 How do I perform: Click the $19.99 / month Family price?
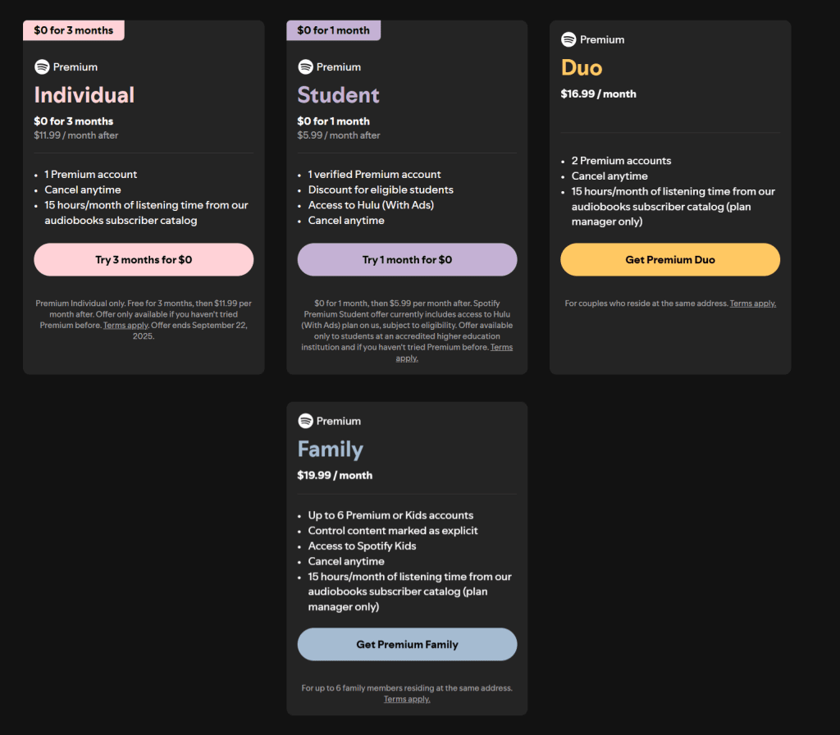(x=335, y=475)
